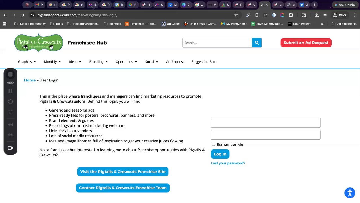Image resolution: width=360 pixels, height=203 pixels.
Task: Open the Chrome three-dot menu
Action: pos(355,15)
